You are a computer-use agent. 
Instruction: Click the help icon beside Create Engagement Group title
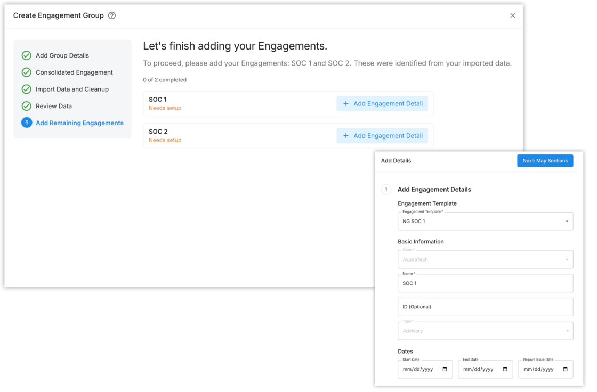tap(112, 15)
